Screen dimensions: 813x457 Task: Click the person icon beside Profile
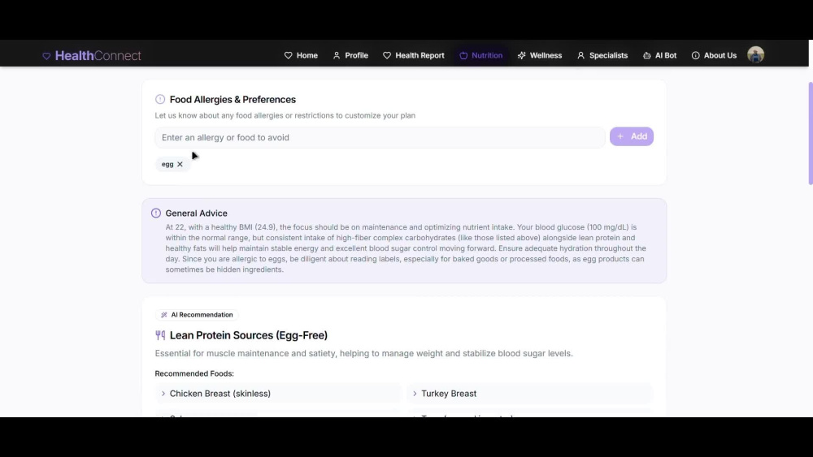pyautogui.click(x=337, y=55)
